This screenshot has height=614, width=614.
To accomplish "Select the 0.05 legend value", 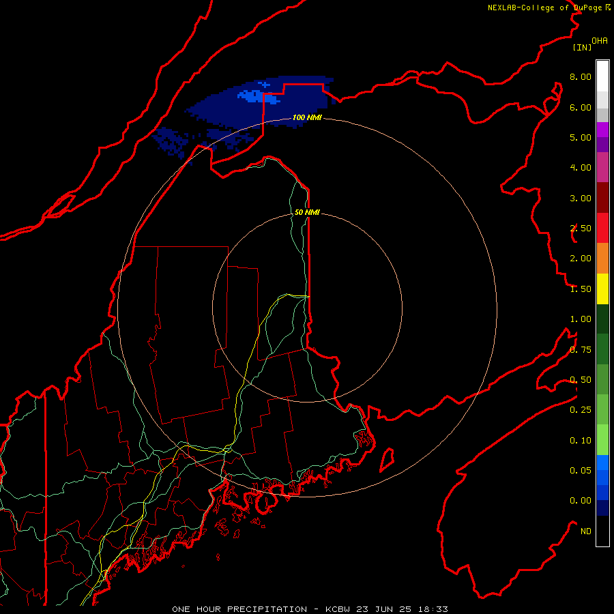I will (x=581, y=470).
